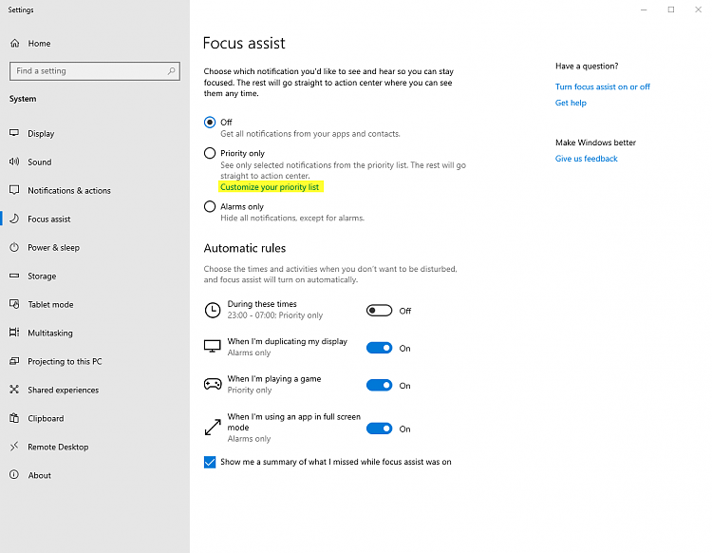The width and height of the screenshot is (712, 553).
Task: Enable the During these times toggle
Action: tap(379, 311)
